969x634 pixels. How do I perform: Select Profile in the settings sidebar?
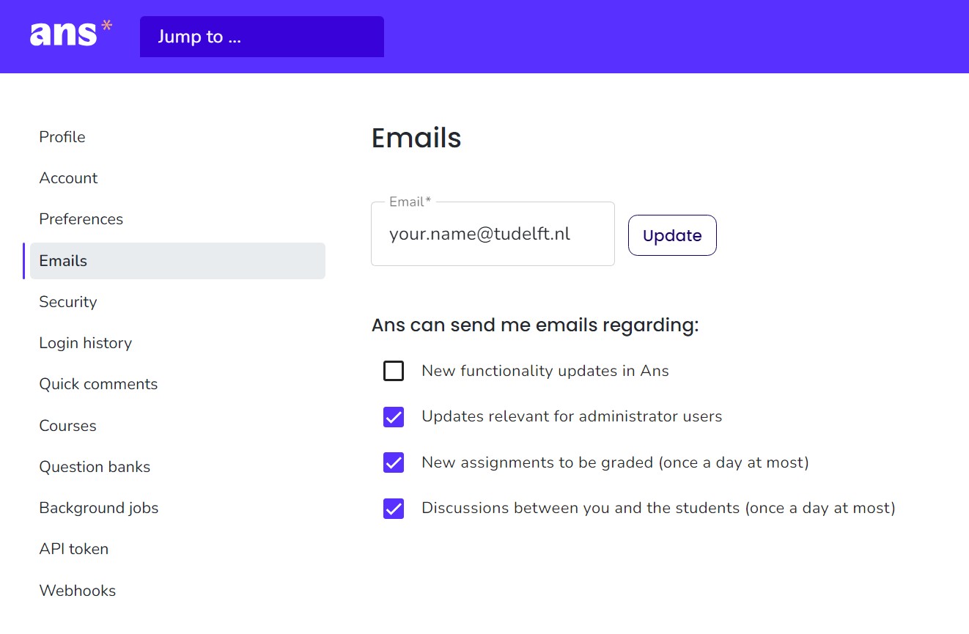(62, 136)
